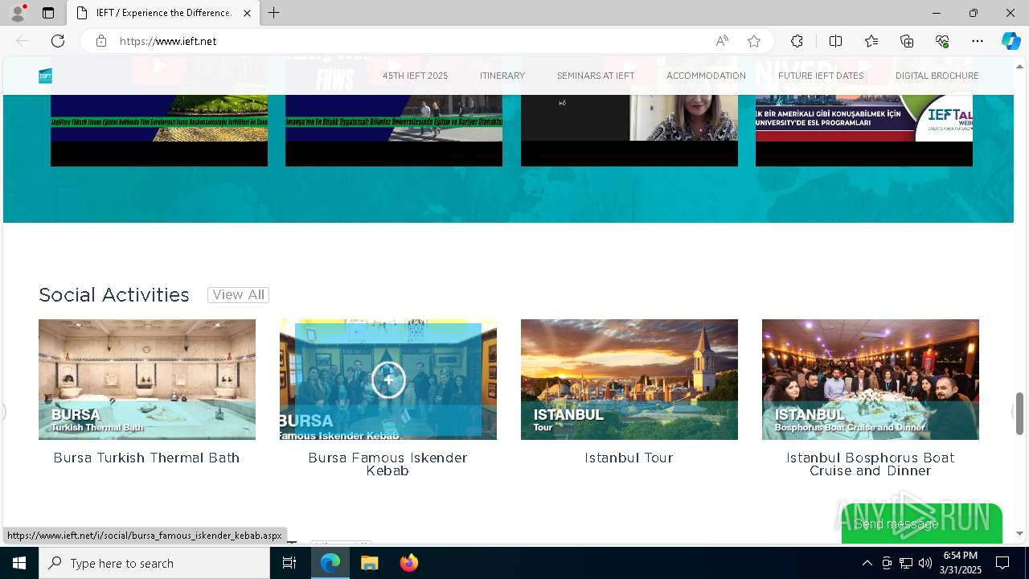The width and height of the screenshot is (1029, 579).
Task: Open the 45TH IEFT 2025 menu
Action: [415, 76]
